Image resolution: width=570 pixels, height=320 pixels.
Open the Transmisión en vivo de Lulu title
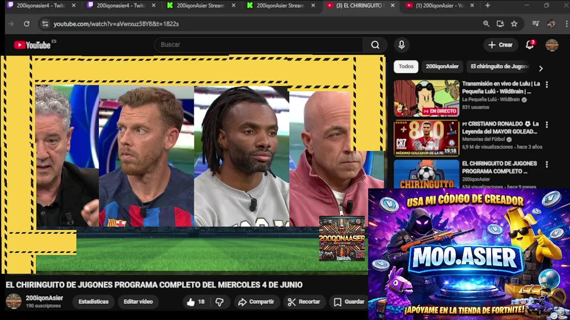(501, 88)
